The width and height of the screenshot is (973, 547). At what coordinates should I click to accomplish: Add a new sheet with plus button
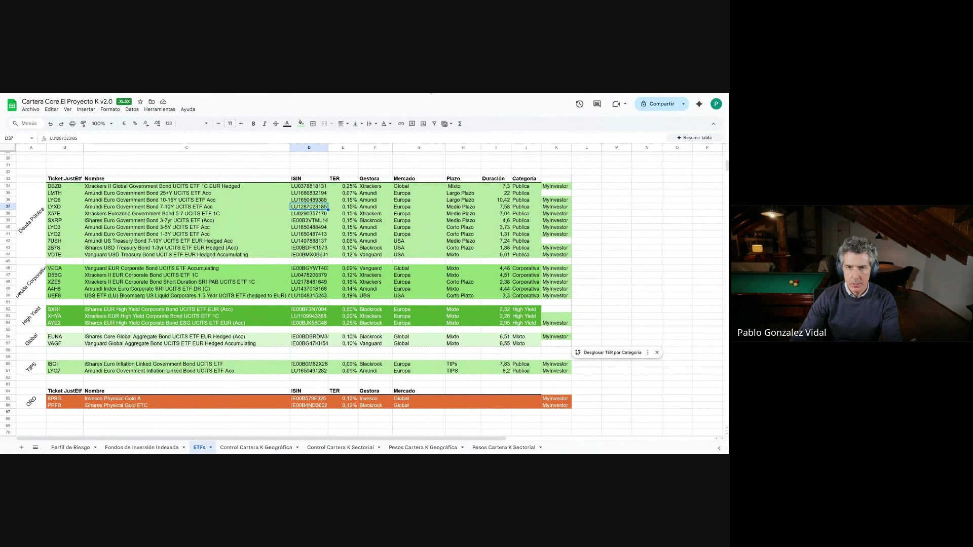22,447
